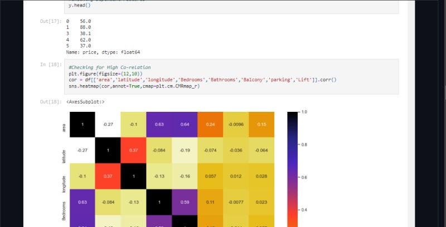Click the -0.0096 heatmap cell
Viewport: 446px width, 227px height.
[236, 125]
